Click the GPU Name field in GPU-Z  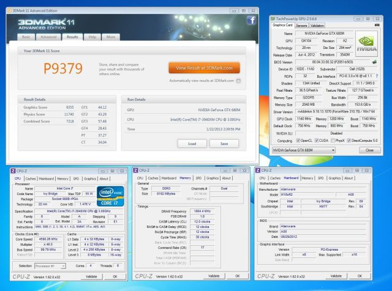tap(324, 34)
